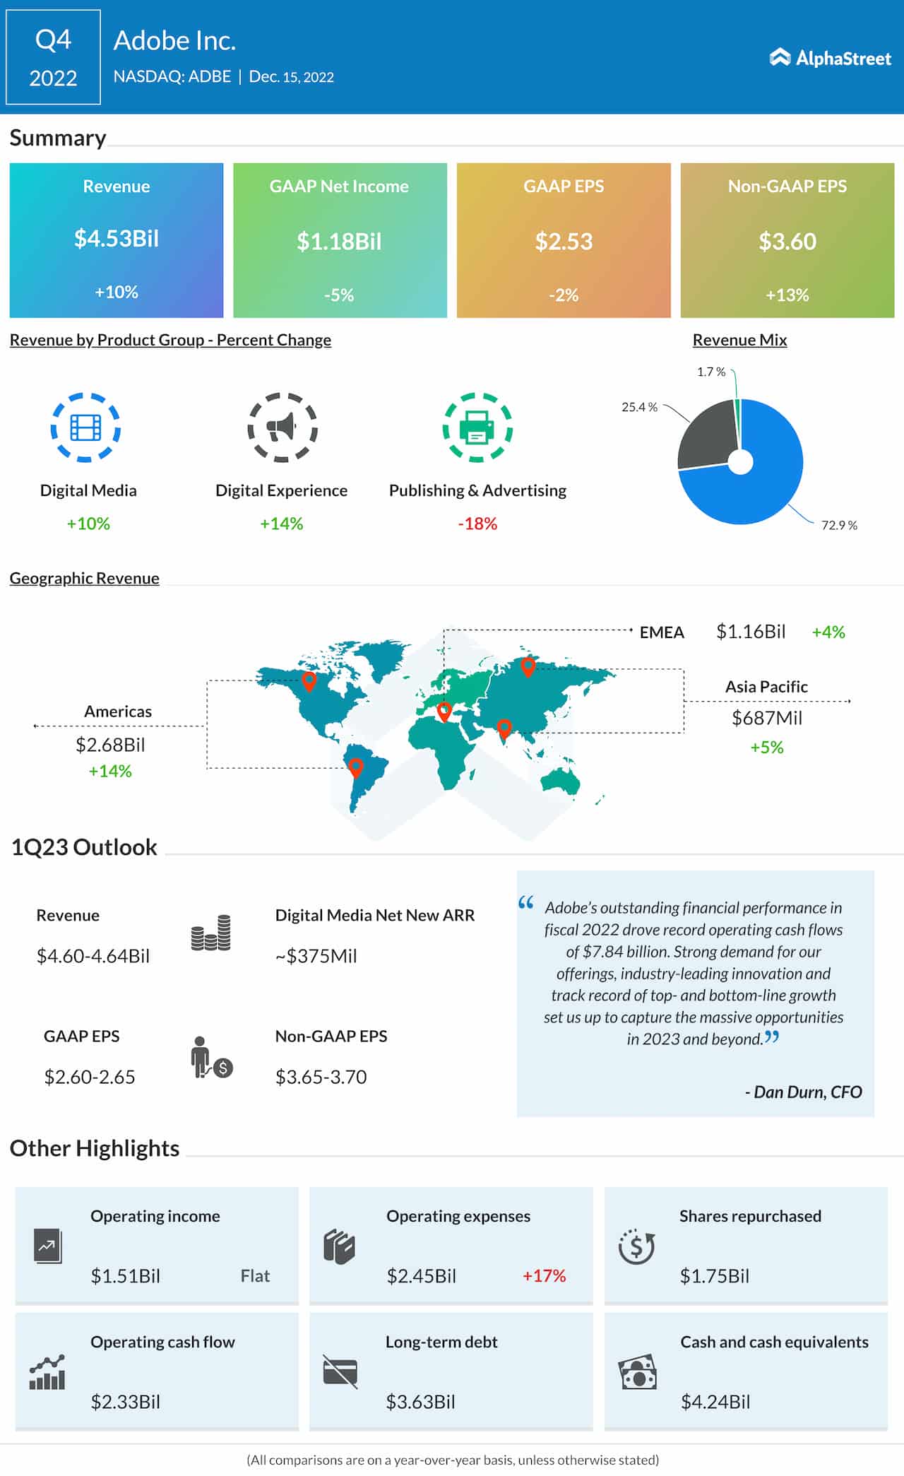Click the 'EMEA' region label
The height and width of the screenshot is (1476, 904).
pyautogui.click(x=662, y=632)
